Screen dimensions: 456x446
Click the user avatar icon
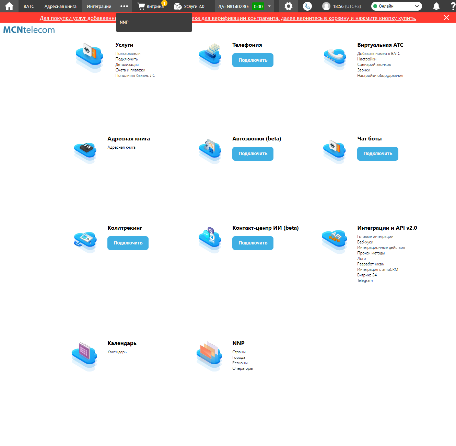pyautogui.click(x=326, y=6)
